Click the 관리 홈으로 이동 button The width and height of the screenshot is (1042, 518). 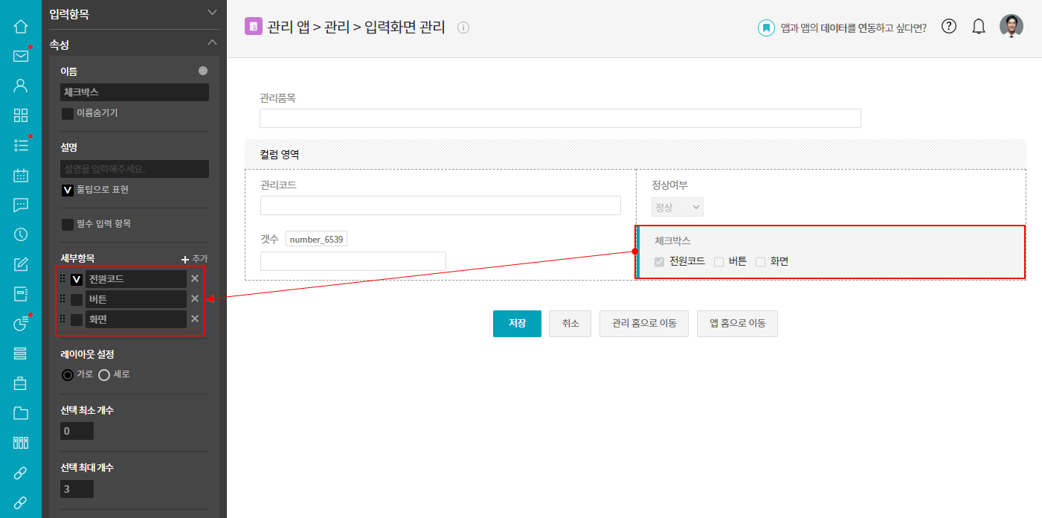click(x=643, y=324)
